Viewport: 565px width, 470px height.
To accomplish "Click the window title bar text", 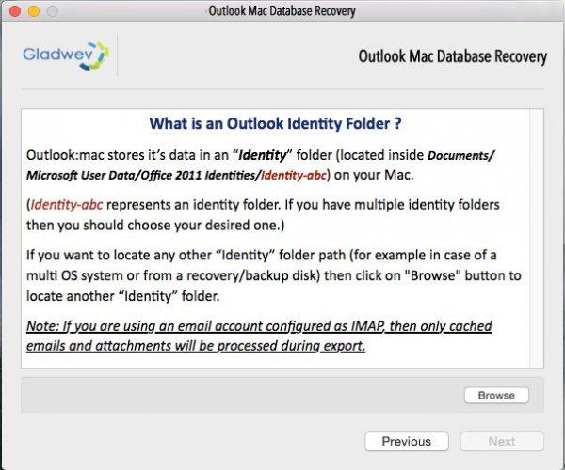I will coord(282,11).
